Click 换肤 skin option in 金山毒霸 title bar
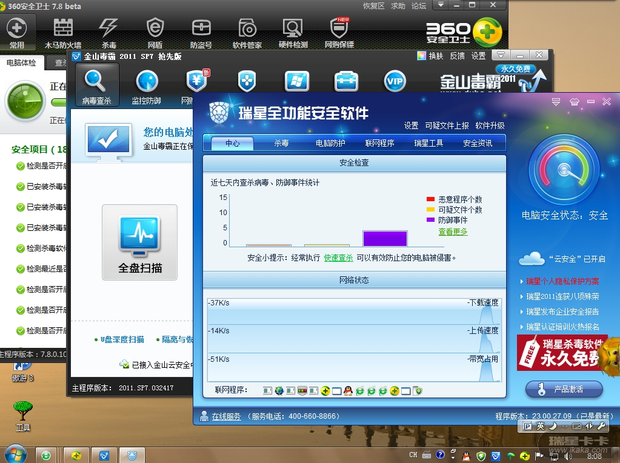This screenshot has height=463, width=620. point(430,56)
